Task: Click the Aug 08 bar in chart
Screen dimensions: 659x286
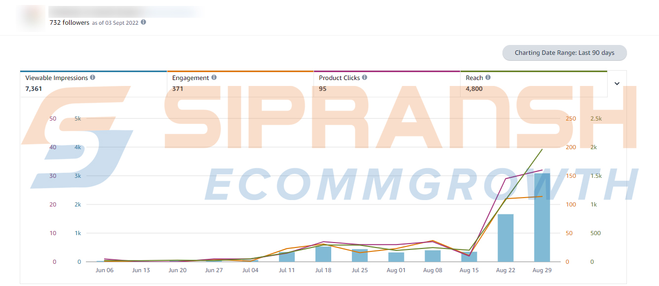Action: point(432,256)
